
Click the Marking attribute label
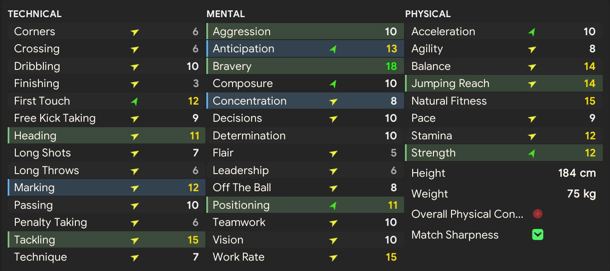[34, 188]
